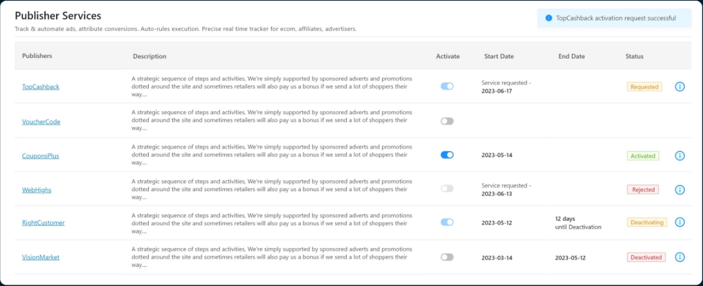
Task: Open the VisionMarket publisher link
Action: [x=41, y=257]
